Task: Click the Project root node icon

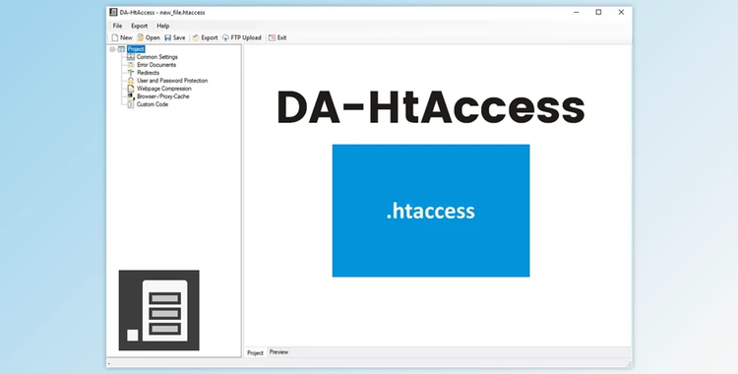Action: (x=121, y=49)
